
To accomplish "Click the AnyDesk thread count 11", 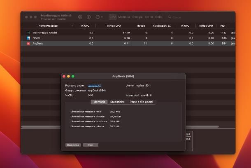I will coord(145,44).
